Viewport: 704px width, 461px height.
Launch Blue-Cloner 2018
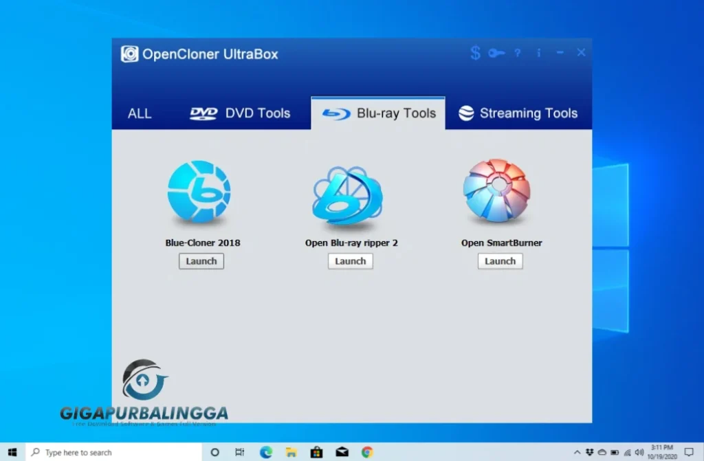201,261
